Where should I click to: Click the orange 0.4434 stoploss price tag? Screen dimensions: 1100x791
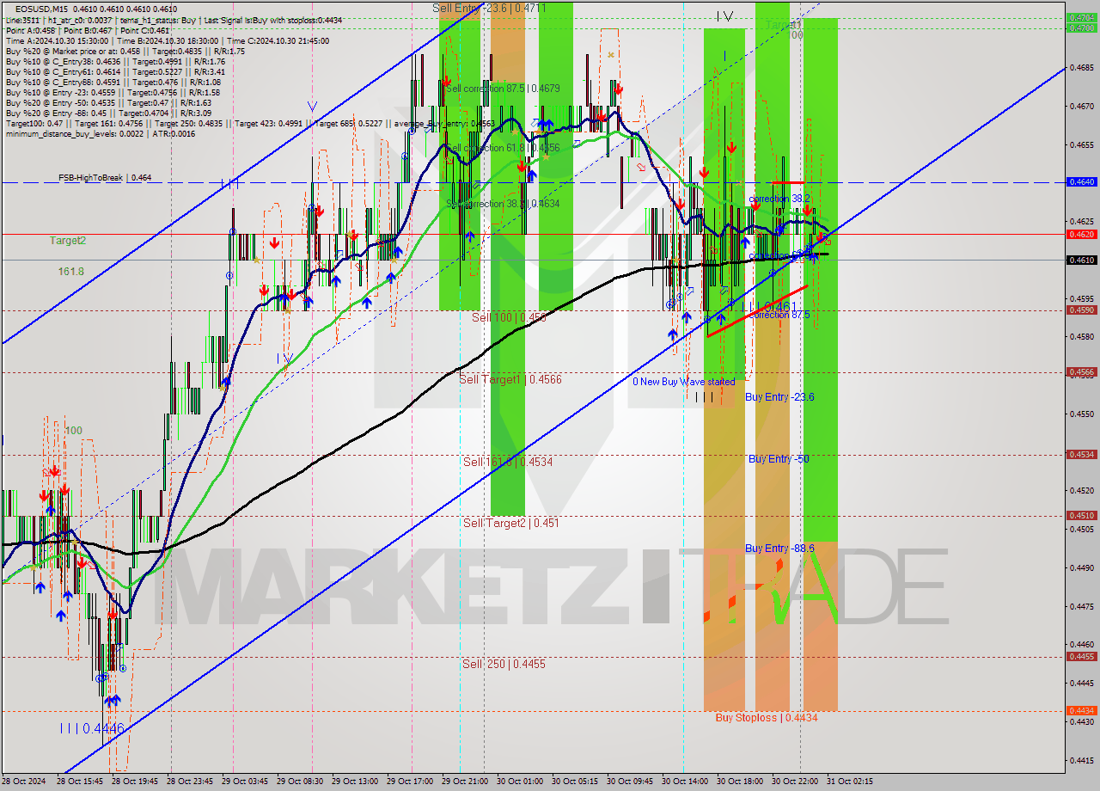click(x=1081, y=711)
